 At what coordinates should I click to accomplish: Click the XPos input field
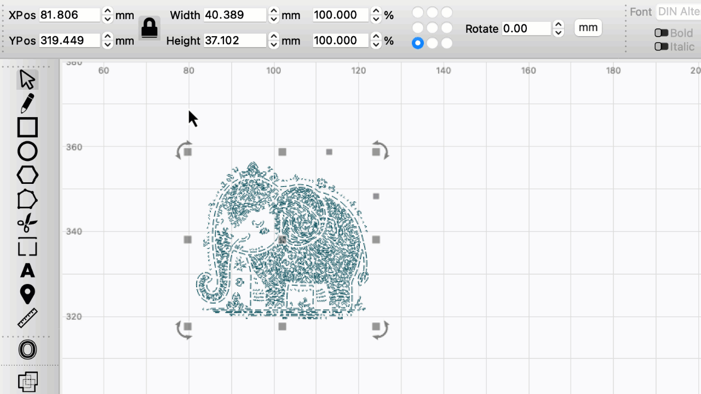pyautogui.click(x=69, y=15)
